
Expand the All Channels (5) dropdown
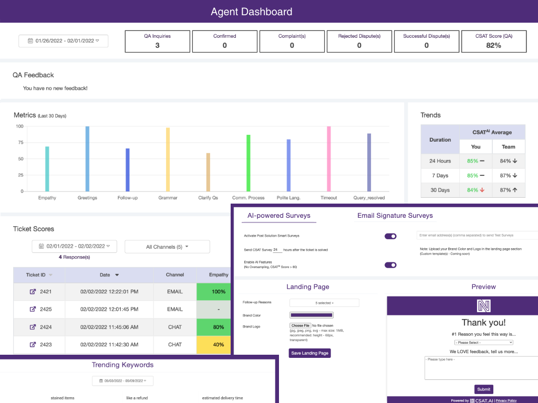pyautogui.click(x=167, y=247)
